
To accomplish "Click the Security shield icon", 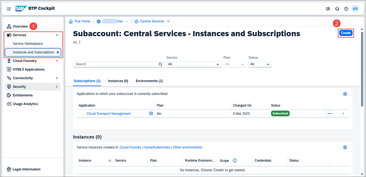I will tap(9, 87).
